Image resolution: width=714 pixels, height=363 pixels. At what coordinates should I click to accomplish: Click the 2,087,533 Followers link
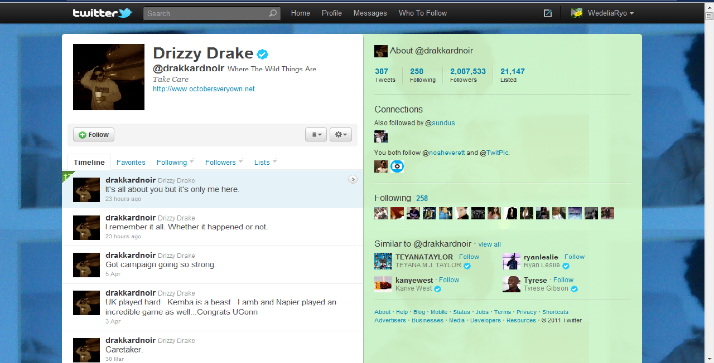pyautogui.click(x=467, y=71)
